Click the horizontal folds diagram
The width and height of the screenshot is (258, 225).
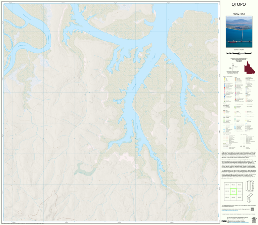[x=250, y=198]
